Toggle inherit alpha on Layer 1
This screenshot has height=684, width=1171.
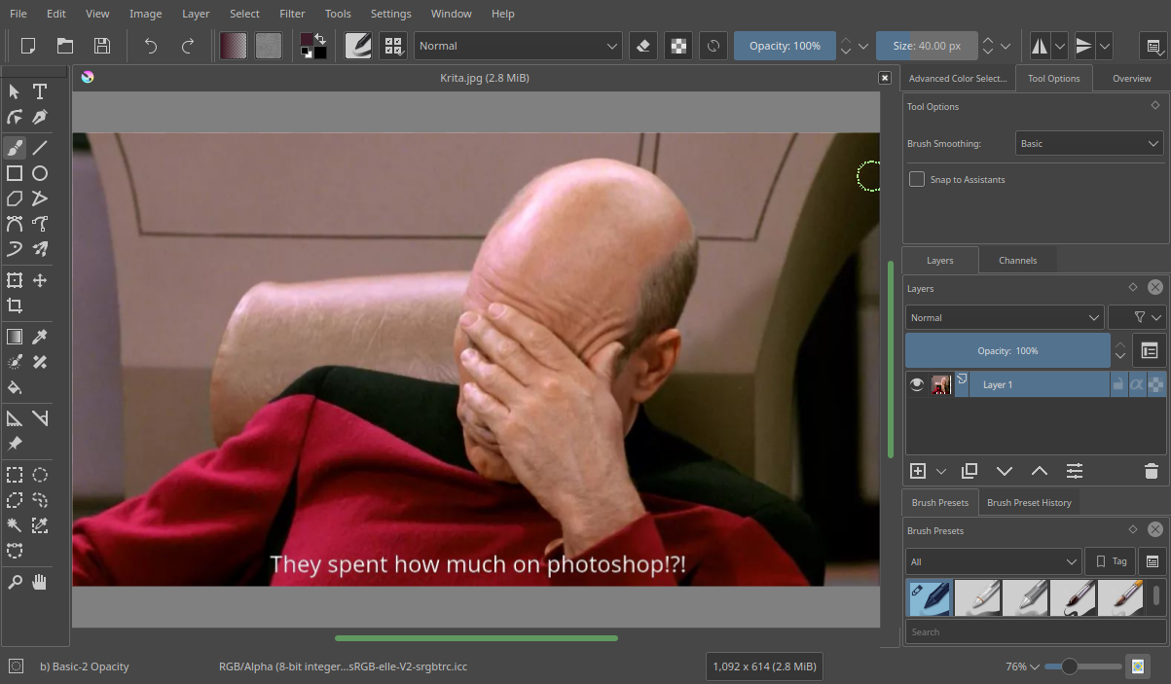1136,384
